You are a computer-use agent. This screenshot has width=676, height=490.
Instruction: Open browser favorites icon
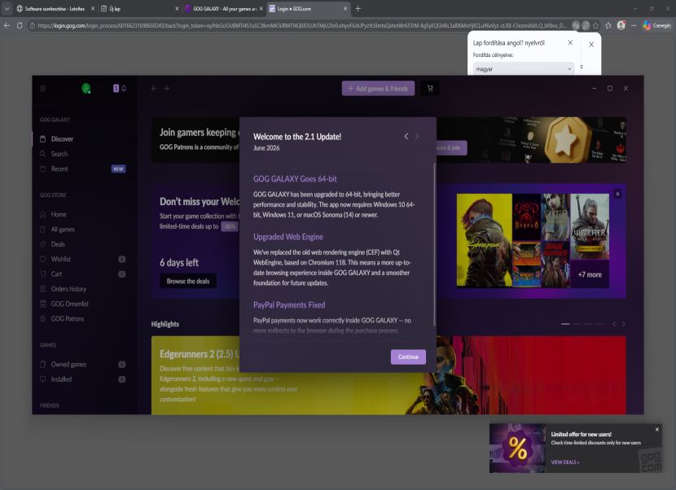tap(608, 26)
